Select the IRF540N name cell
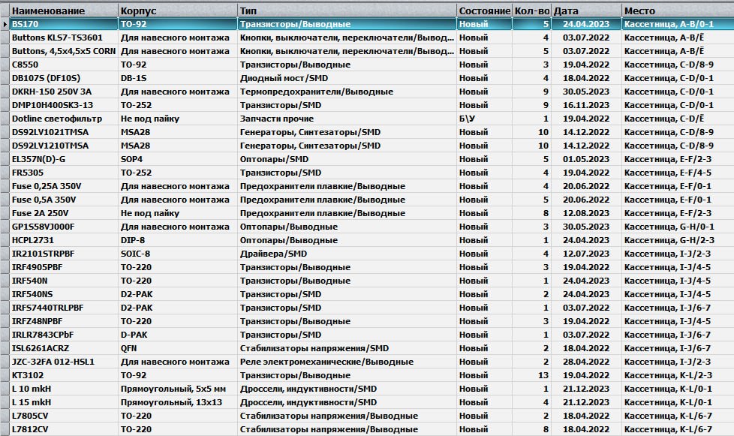This screenshot has height=436, width=734. (x=64, y=281)
